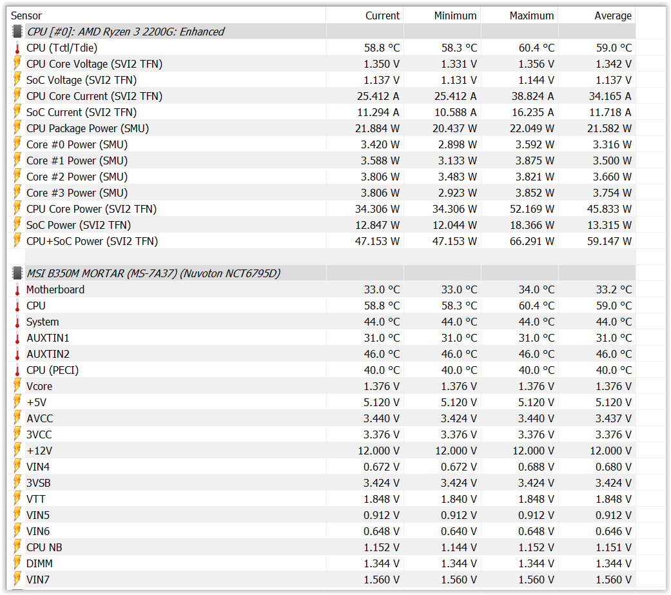Click the Average column header
This screenshot has width=671, height=595.
tap(613, 15)
